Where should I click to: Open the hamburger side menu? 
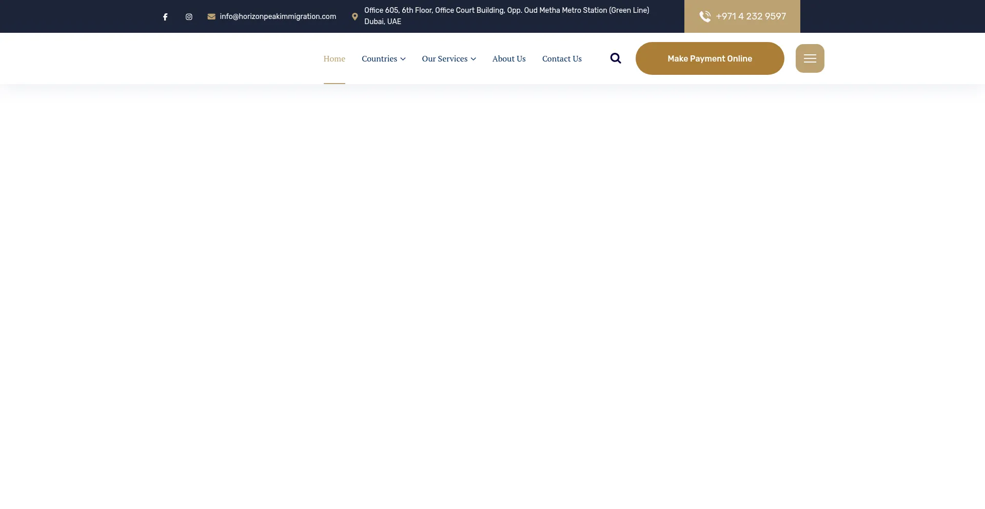(x=810, y=58)
